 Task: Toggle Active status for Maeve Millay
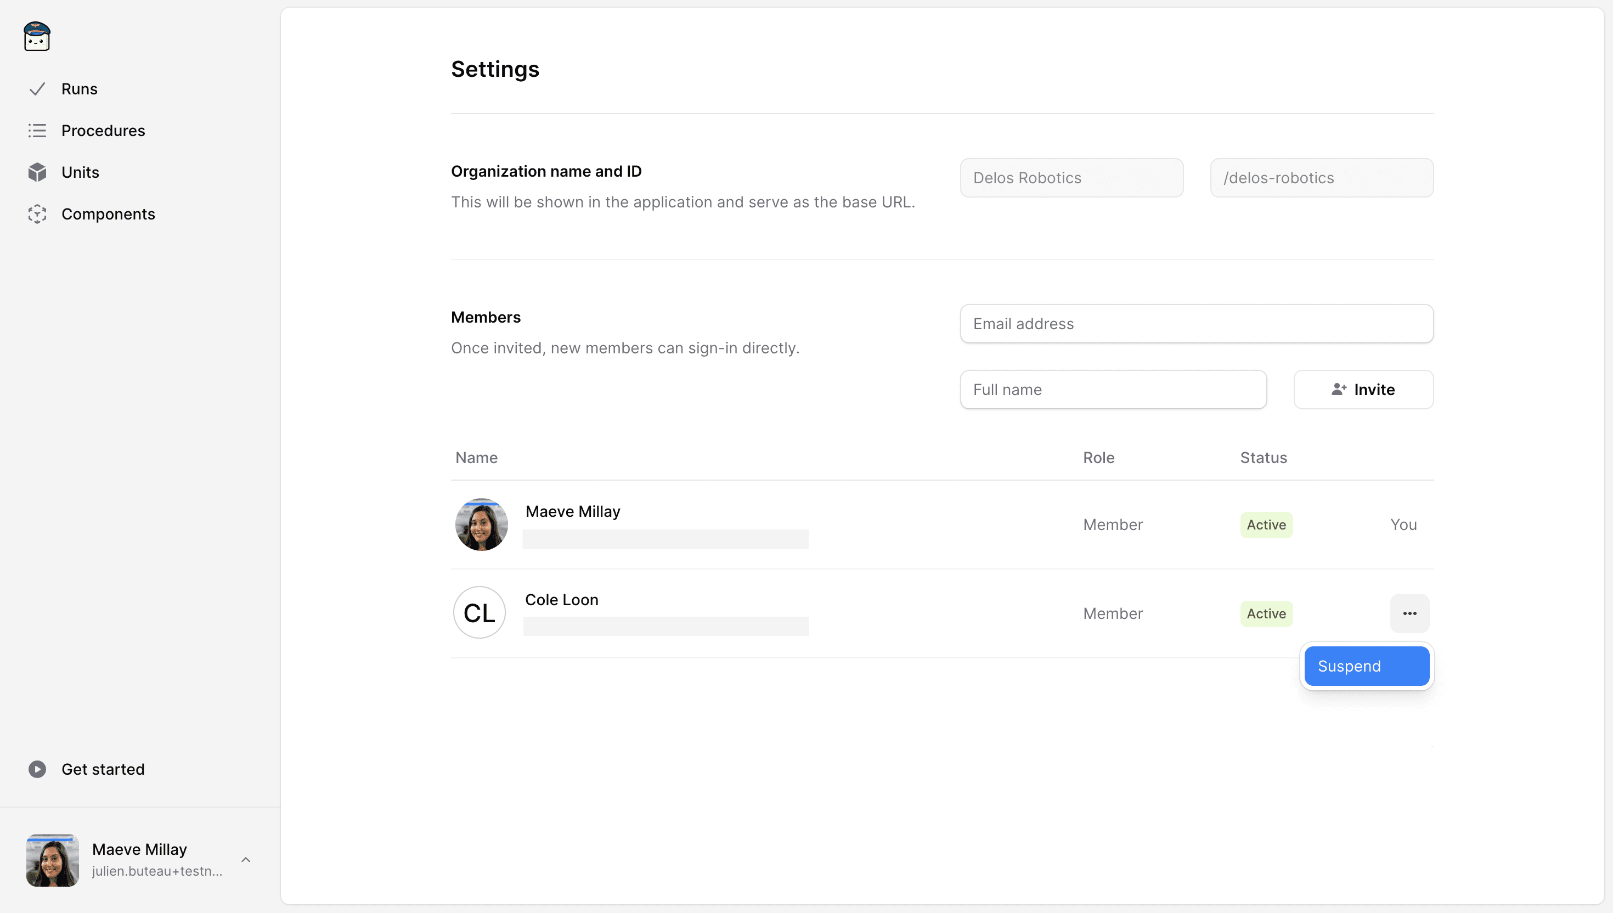pyautogui.click(x=1265, y=524)
